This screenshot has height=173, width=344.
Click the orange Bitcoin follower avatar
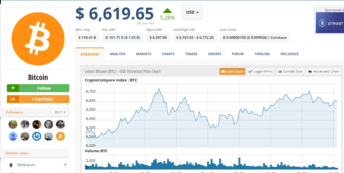click(60, 136)
